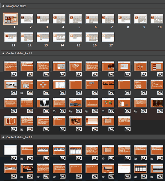The image size is (165, 181).
Task: Collapse the Navigation slides section
Action: point(3,6)
